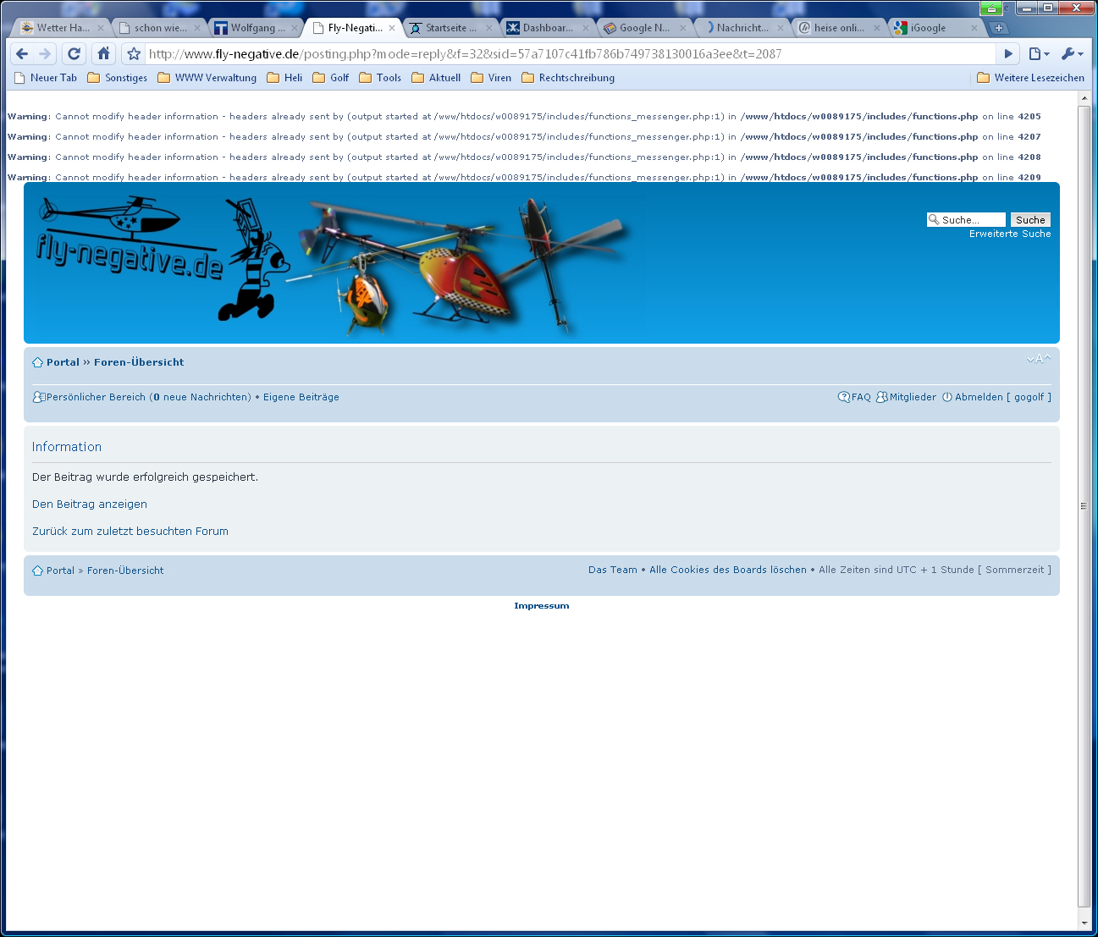
Task: Go to the browser home page icon
Action: [x=103, y=54]
